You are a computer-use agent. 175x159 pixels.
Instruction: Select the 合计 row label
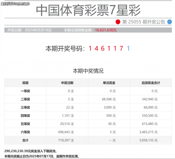click(x=25, y=140)
